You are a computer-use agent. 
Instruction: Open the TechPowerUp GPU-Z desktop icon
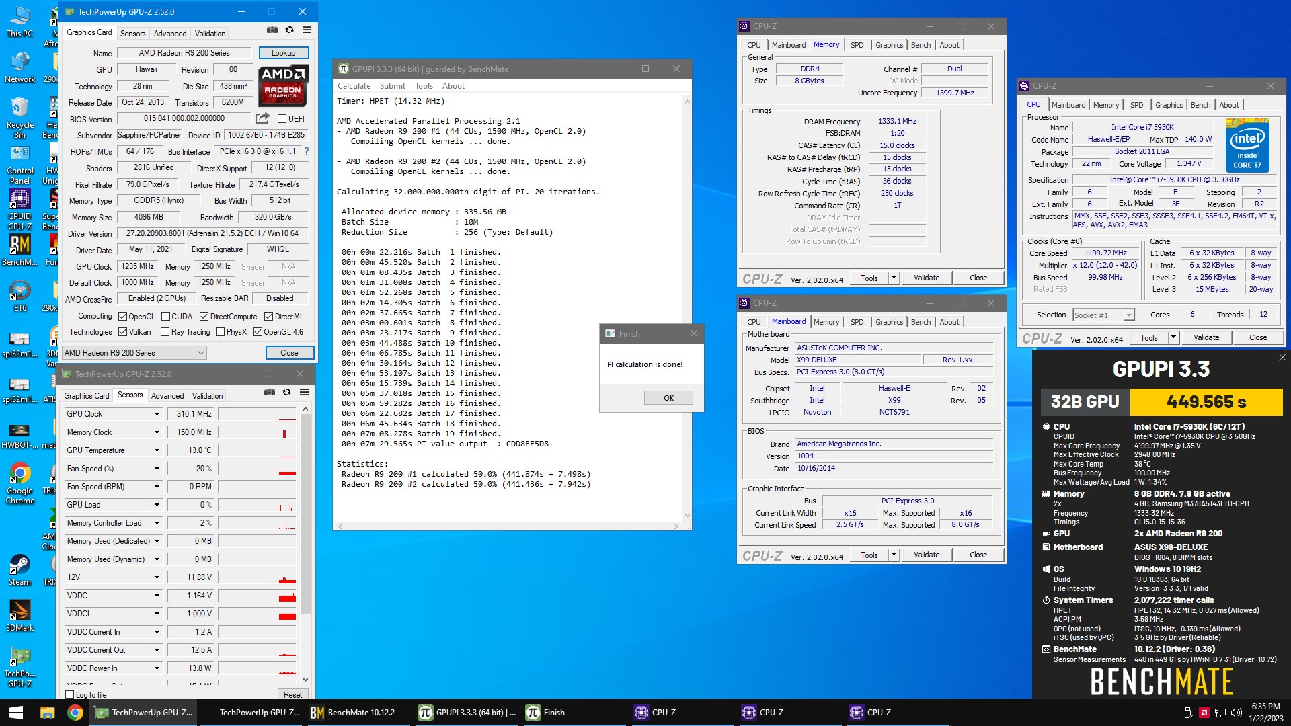coord(19,668)
